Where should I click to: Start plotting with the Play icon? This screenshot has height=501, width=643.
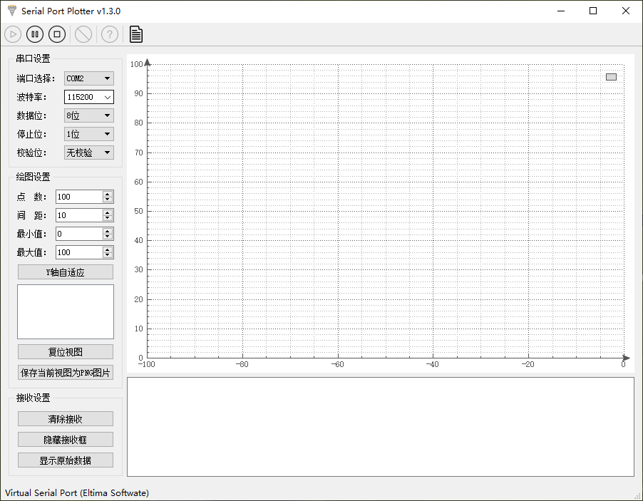pos(12,33)
